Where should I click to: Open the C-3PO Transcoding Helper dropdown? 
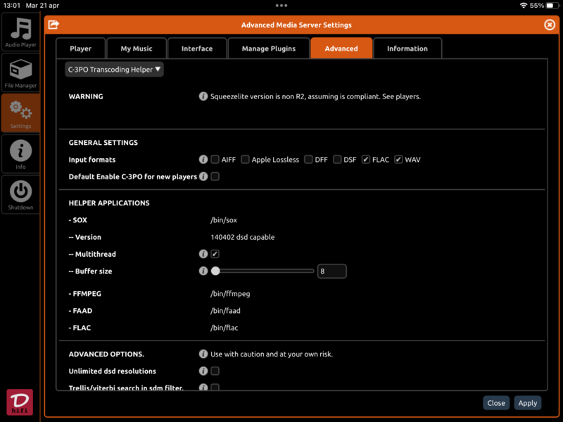[x=114, y=69]
